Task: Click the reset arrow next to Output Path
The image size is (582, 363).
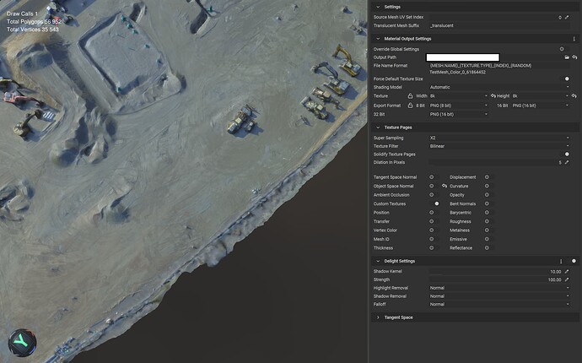Action: pos(574,57)
